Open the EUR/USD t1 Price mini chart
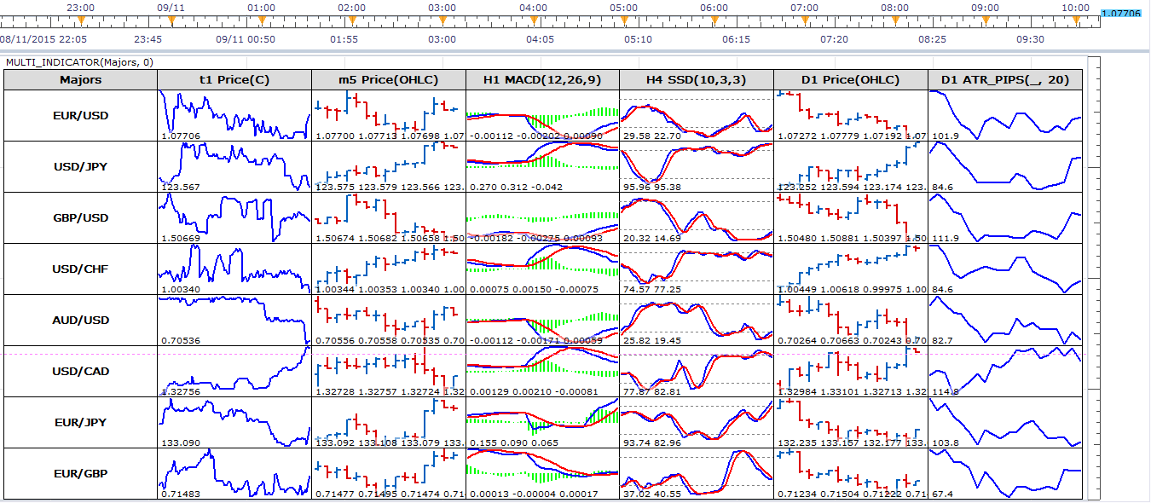This screenshot has width=1151, height=503. (x=234, y=115)
